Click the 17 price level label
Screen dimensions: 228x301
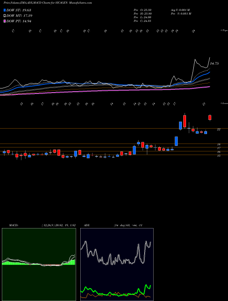point(218,148)
